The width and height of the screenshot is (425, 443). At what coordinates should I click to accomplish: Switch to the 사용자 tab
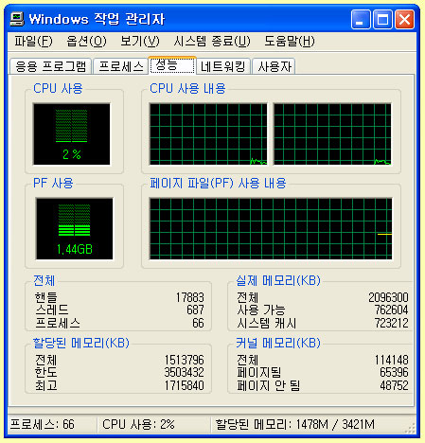click(274, 66)
